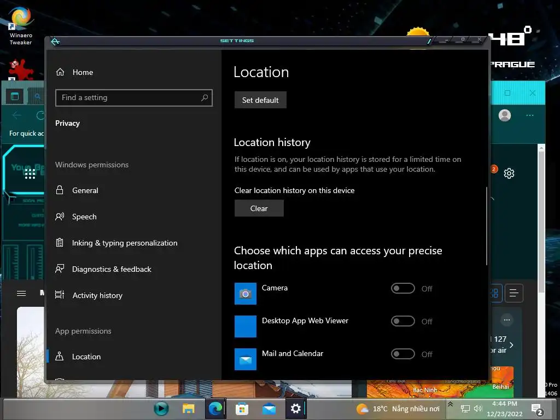Image resolution: width=560 pixels, height=420 pixels.
Task: Open Edge page hamburger menu
Action: [21, 293]
